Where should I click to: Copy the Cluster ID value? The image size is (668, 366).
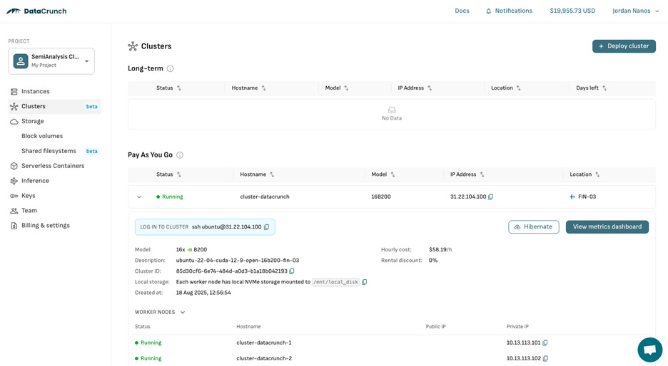[292, 271]
